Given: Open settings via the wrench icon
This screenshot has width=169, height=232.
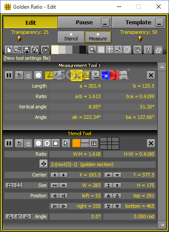Looking at the screenshot, I should (x=137, y=50).
